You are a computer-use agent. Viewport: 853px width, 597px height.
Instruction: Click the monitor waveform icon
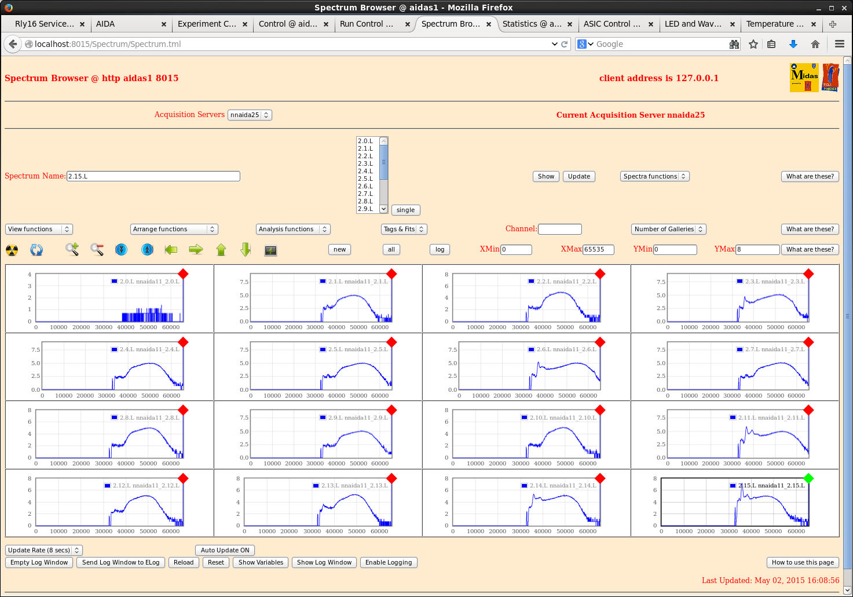[x=270, y=250]
